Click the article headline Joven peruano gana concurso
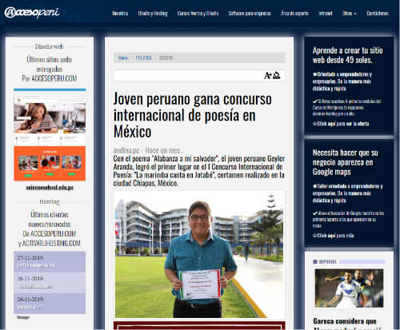Image resolution: width=400 pixels, height=330 pixels. [x=193, y=115]
